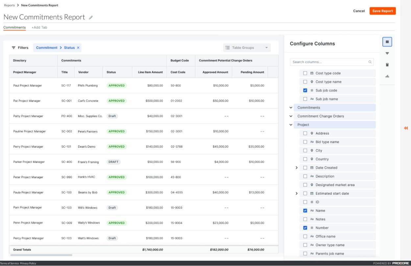Collapse the Commitment Change Orders group
411x266 pixels.
pyautogui.click(x=291, y=116)
